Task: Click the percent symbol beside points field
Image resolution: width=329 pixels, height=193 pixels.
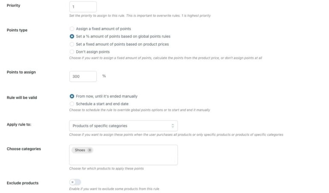Action: [104, 76]
